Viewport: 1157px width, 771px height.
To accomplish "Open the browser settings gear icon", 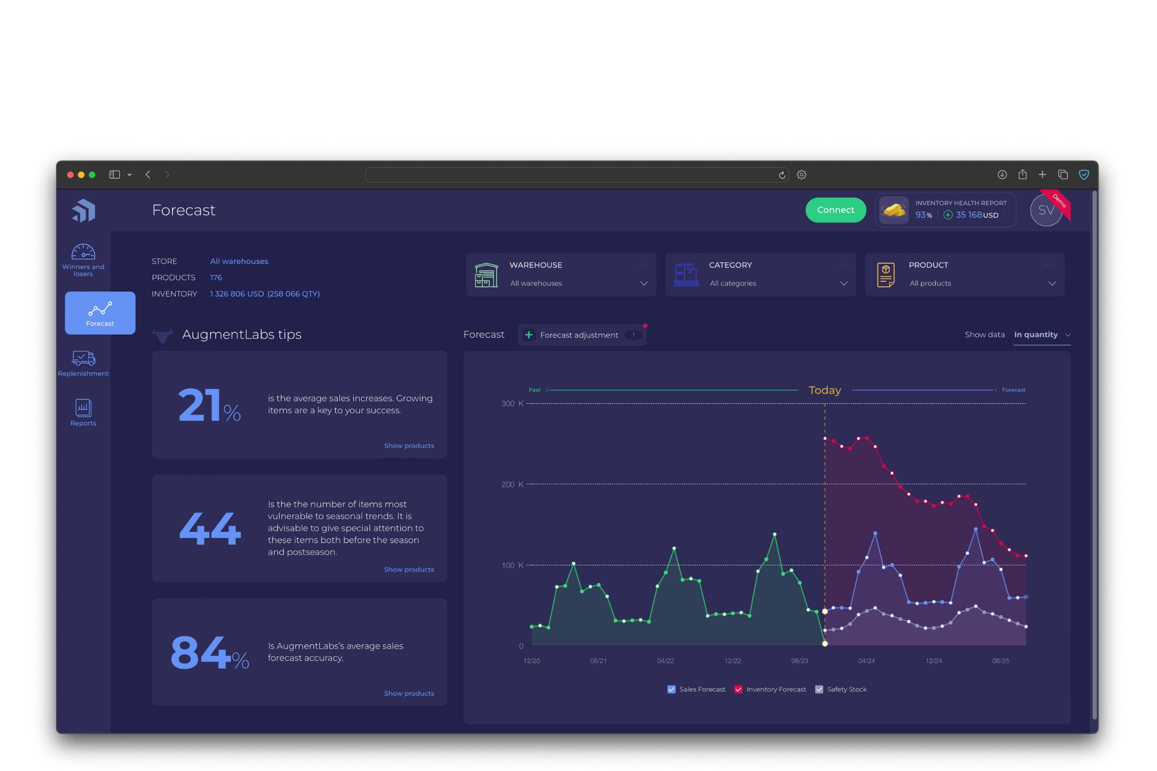I will click(801, 174).
